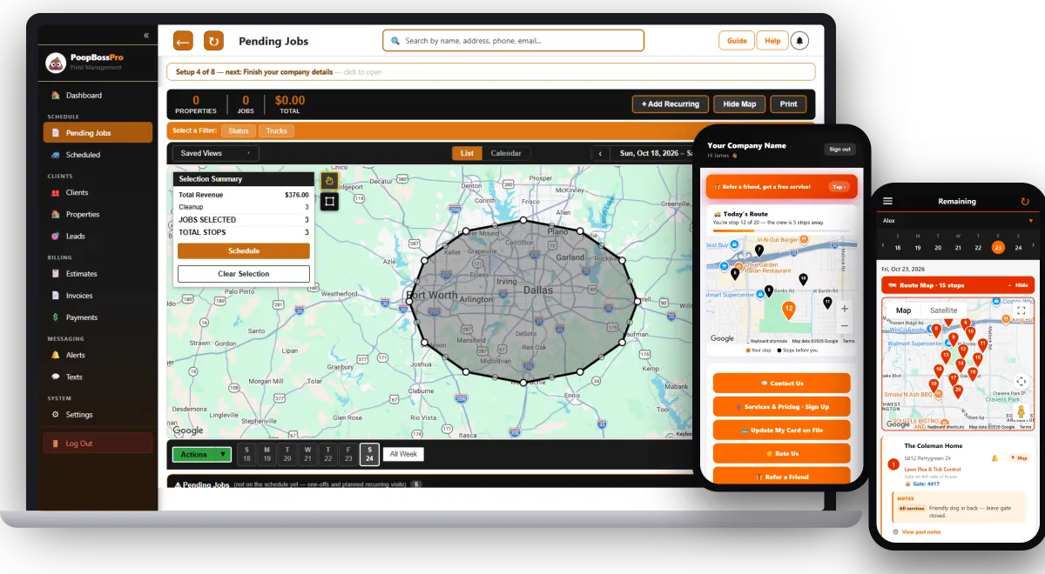The width and height of the screenshot is (1045, 574).
Task: Click the orange back arrow button
Action: pos(183,41)
